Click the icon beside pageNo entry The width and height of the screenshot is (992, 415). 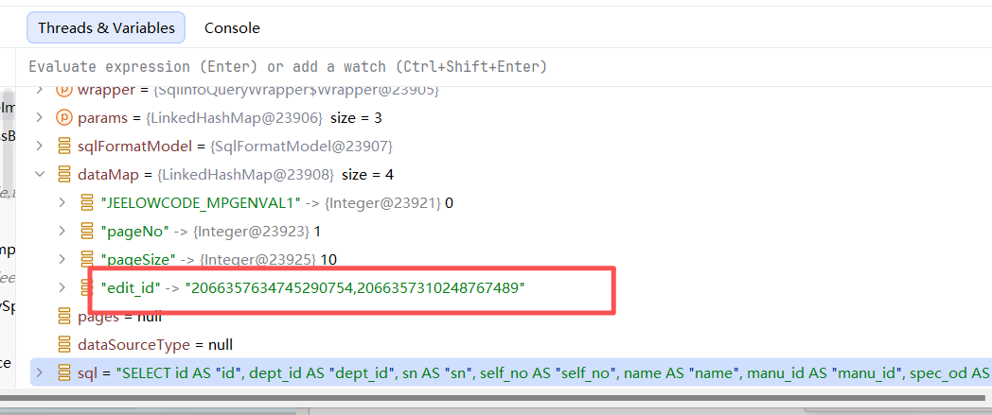click(87, 232)
